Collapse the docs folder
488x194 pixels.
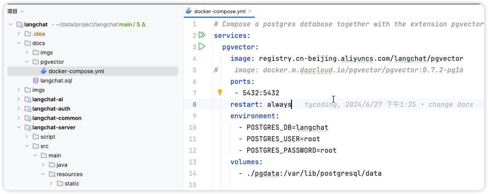coord(19,43)
